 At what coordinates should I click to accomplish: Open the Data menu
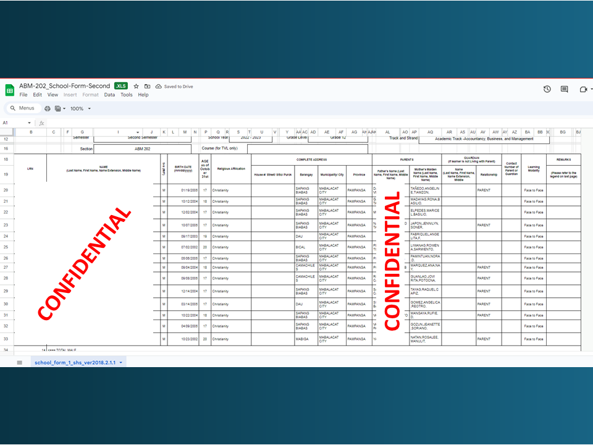(x=109, y=95)
